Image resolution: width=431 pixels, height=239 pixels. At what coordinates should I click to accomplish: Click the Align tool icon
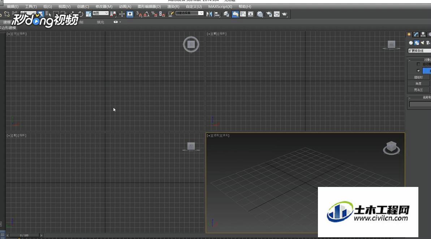click(x=217, y=14)
